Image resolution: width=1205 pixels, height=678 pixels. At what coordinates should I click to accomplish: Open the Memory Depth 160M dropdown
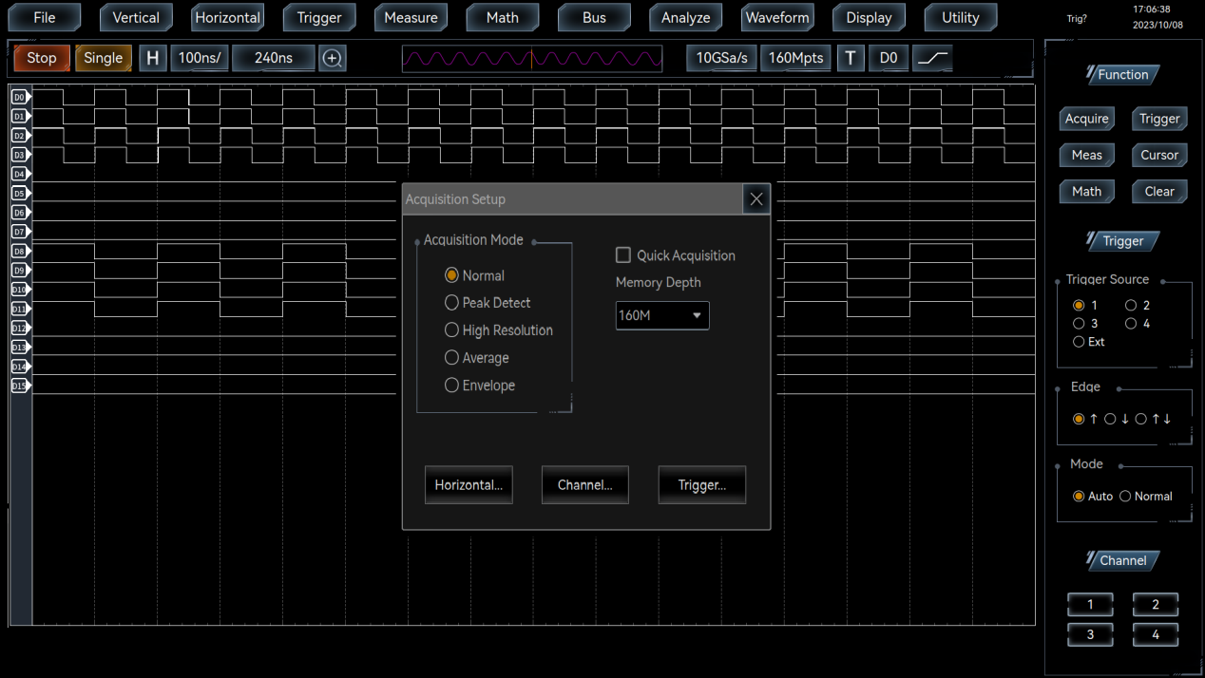coord(662,315)
